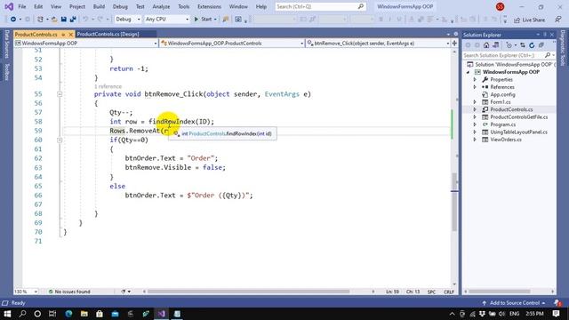Viewport: 569px width, 320px height.
Task: Collapse btnRemove_Click method outline toggle
Action: tap(60, 94)
